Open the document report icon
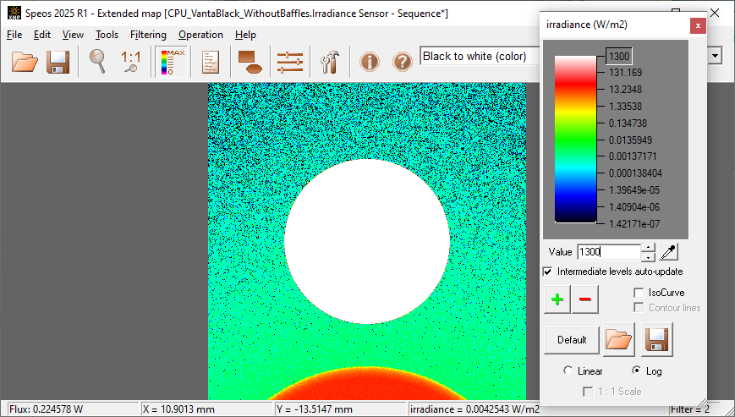The height and width of the screenshot is (417, 735). 211,62
